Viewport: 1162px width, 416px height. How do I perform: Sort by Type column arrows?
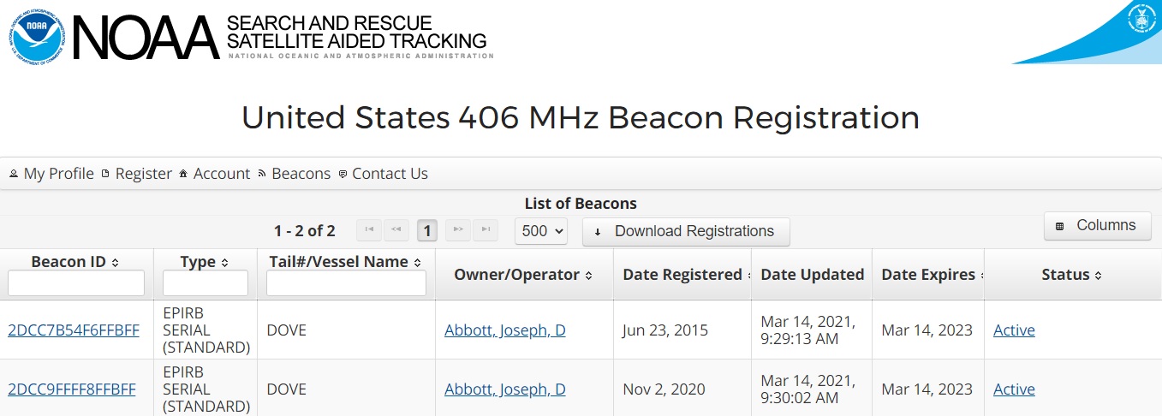point(224,262)
